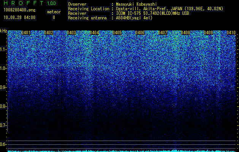Click the ICOM IC-575 receiver text
This screenshot has width=239, height=152.
tap(152, 13)
